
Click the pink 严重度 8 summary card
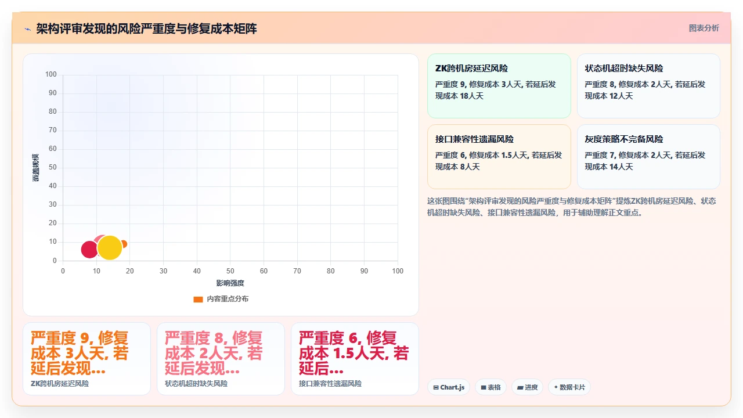[x=221, y=359]
